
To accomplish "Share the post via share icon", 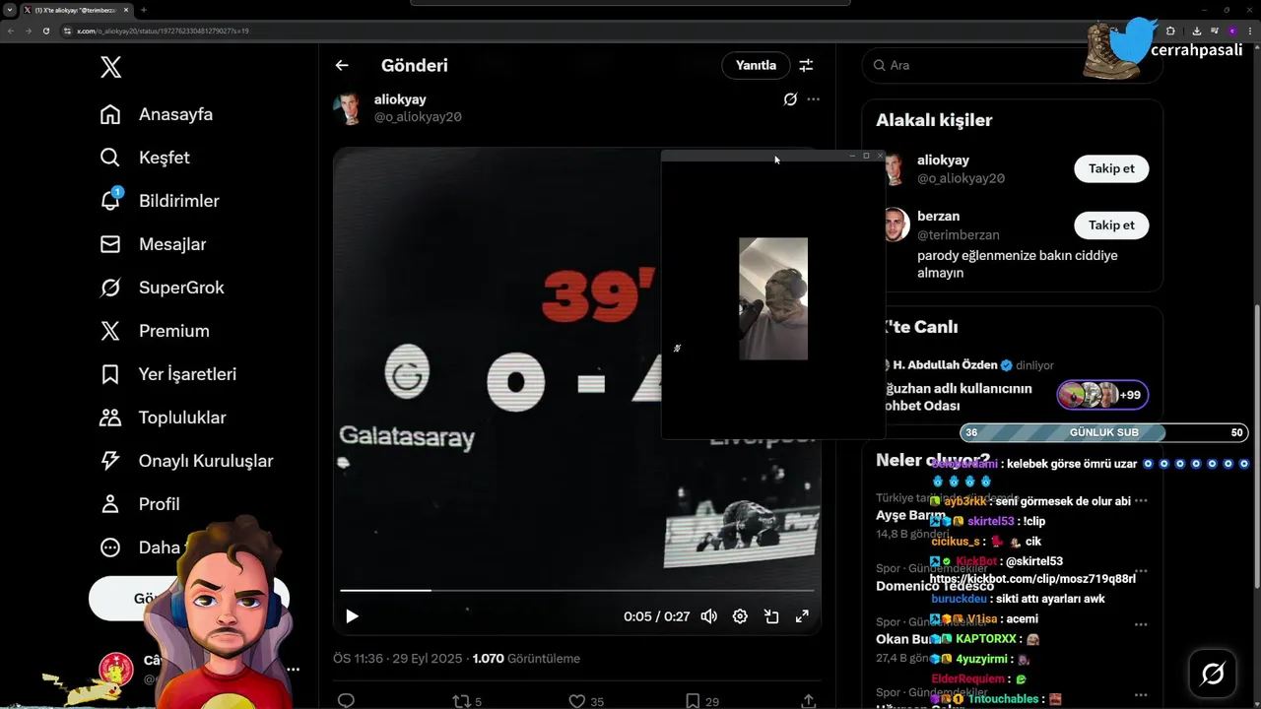I will pos(808,701).
